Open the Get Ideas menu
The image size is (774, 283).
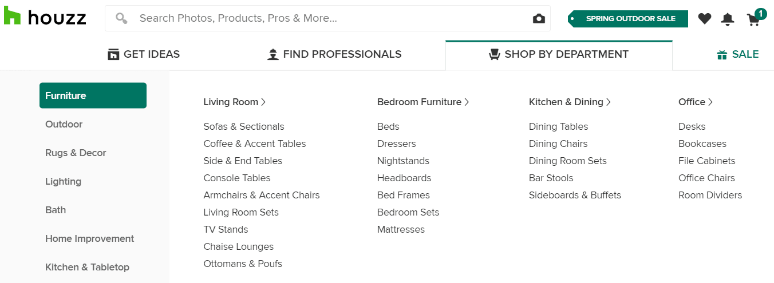coord(144,54)
